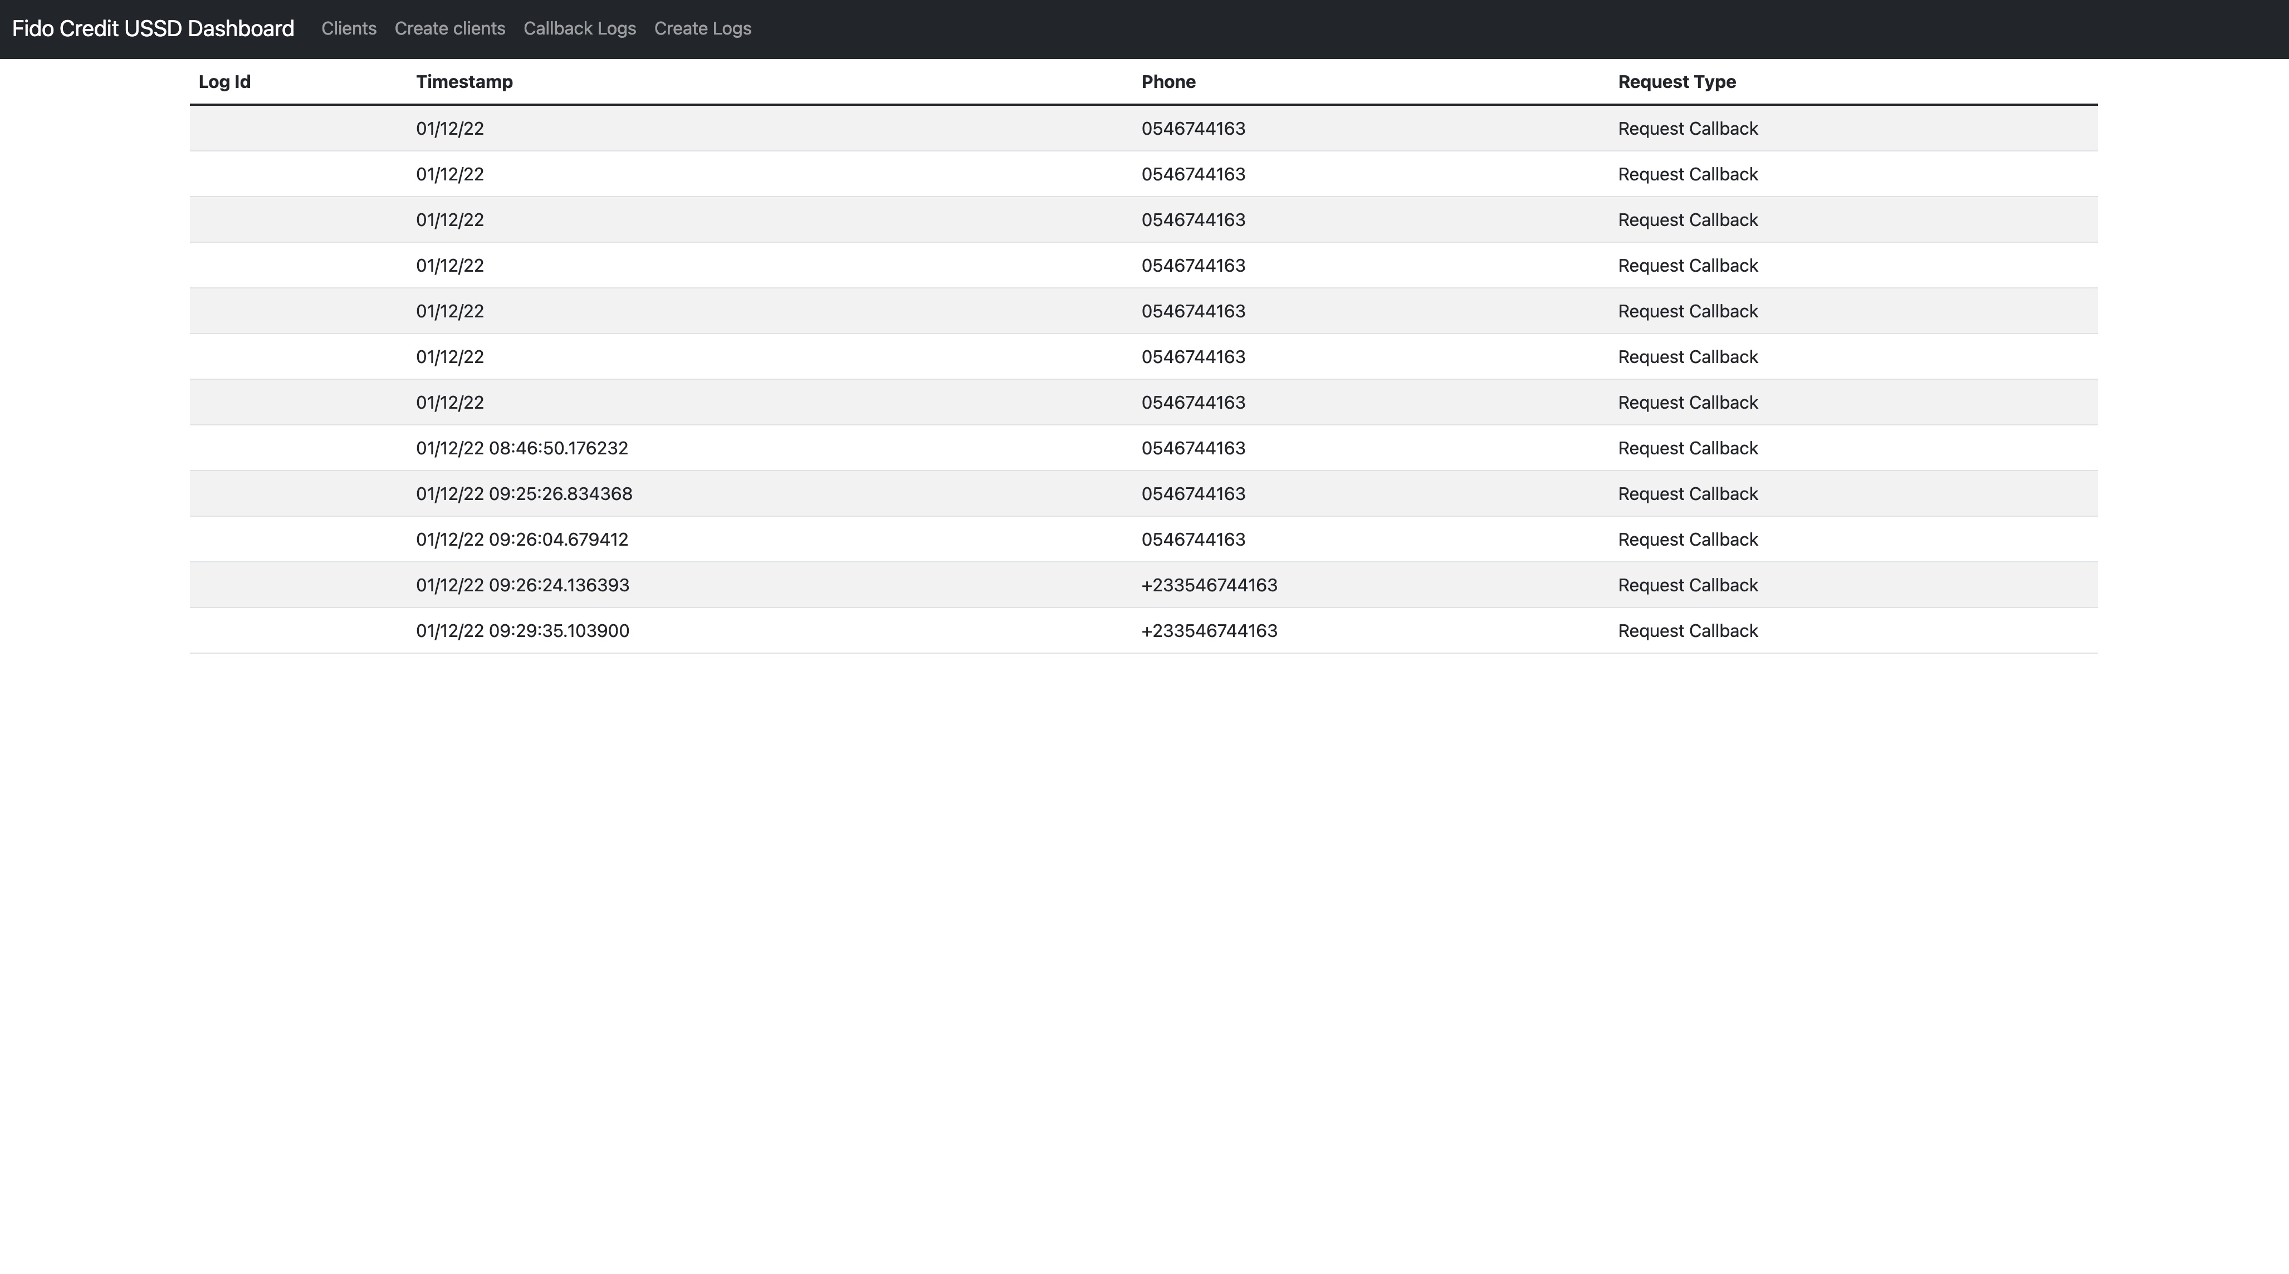Go to the Clients page
Image resolution: width=2289 pixels, height=1274 pixels.
(x=348, y=28)
